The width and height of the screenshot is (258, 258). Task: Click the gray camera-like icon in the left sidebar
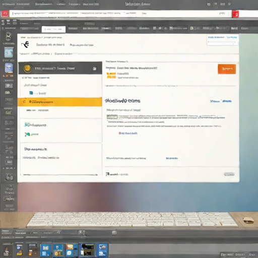9,86
